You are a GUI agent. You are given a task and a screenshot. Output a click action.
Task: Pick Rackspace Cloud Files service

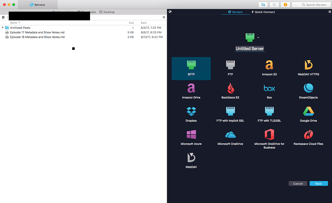pyautogui.click(x=308, y=138)
